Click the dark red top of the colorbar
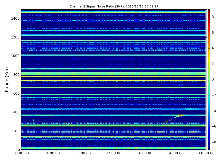 [x=209, y=11]
